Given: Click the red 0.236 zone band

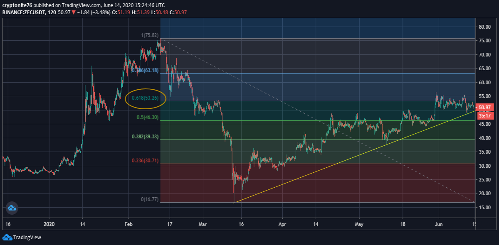Looking at the screenshot, I should click(318, 183).
